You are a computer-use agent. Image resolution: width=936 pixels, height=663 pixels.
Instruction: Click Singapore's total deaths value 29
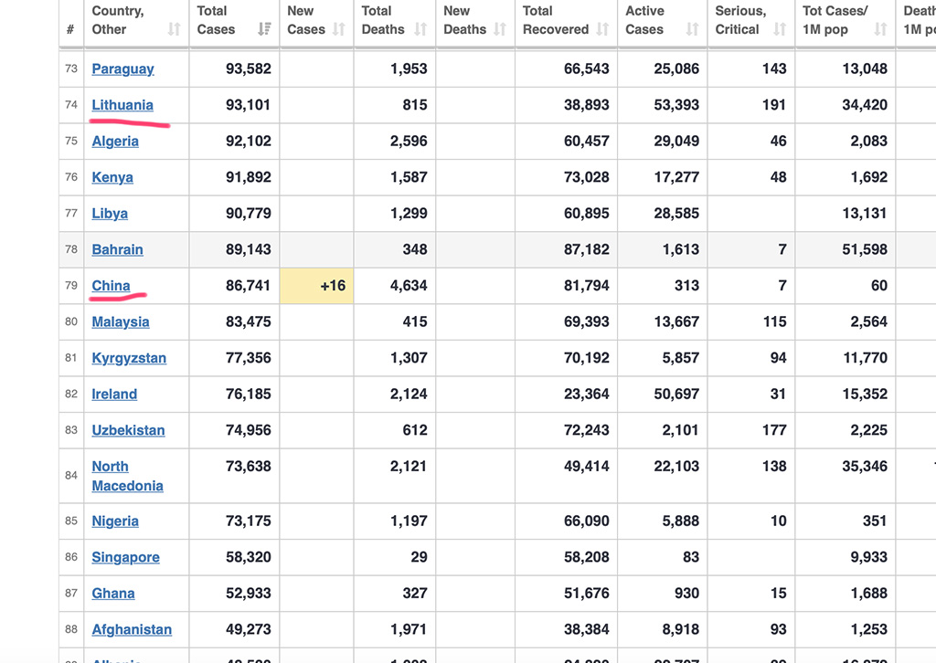click(419, 557)
